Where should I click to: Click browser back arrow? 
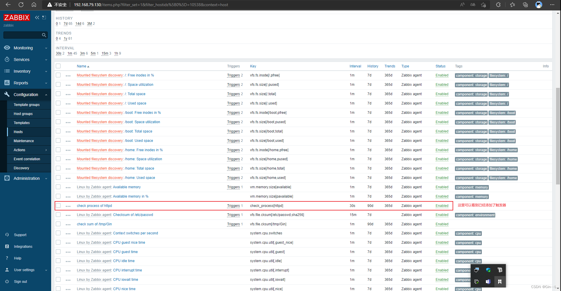coord(8,5)
